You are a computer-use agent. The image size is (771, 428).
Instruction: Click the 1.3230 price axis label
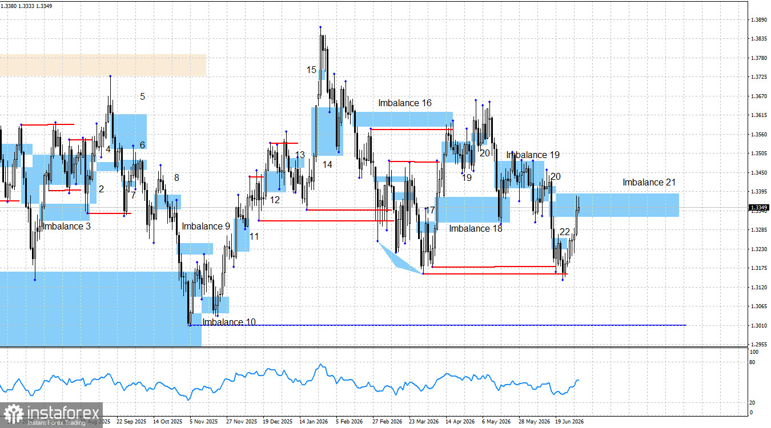pos(760,249)
